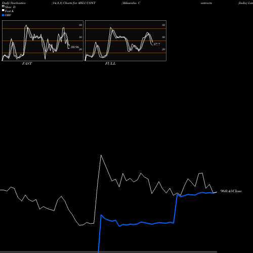This screenshot has width=253, height=253.
Task: Click the 'Daily Stochastics' title text
Action: (x=14, y=3)
